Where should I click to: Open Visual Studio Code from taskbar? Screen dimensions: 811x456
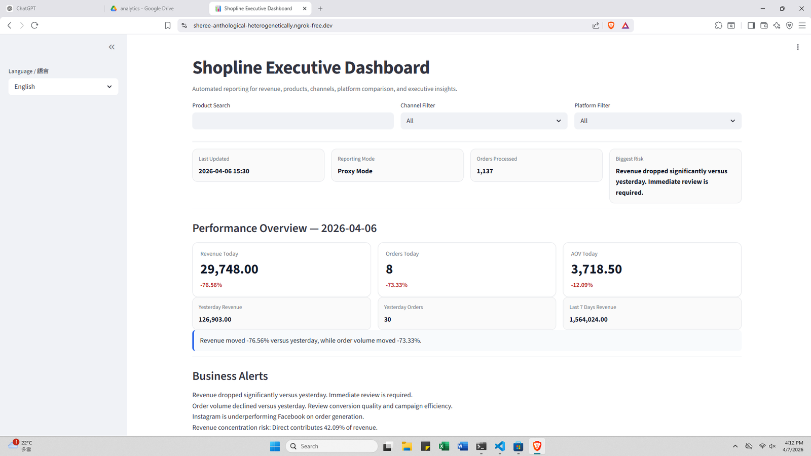click(500, 446)
